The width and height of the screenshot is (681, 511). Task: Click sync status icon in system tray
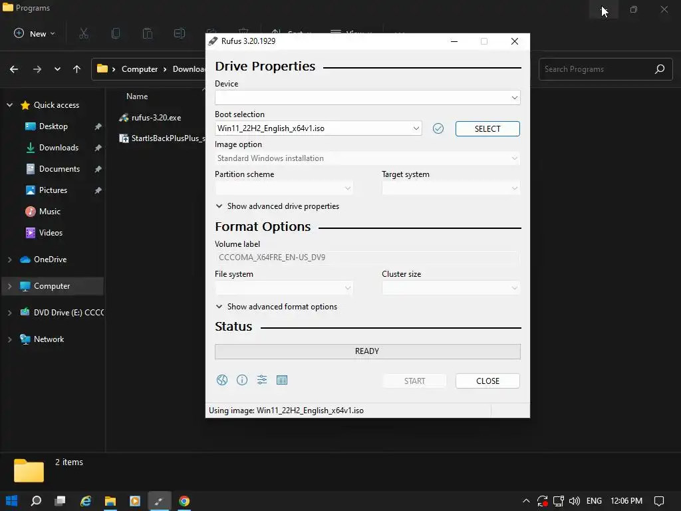542,501
